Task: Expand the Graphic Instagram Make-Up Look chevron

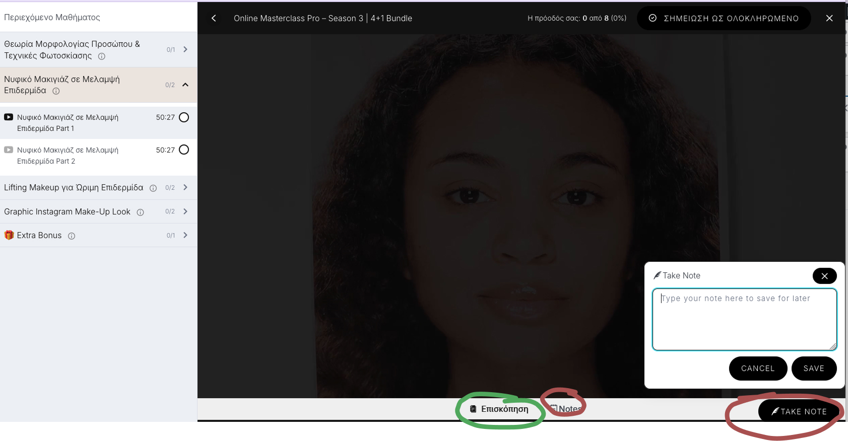Action: click(x=185, y=211)
